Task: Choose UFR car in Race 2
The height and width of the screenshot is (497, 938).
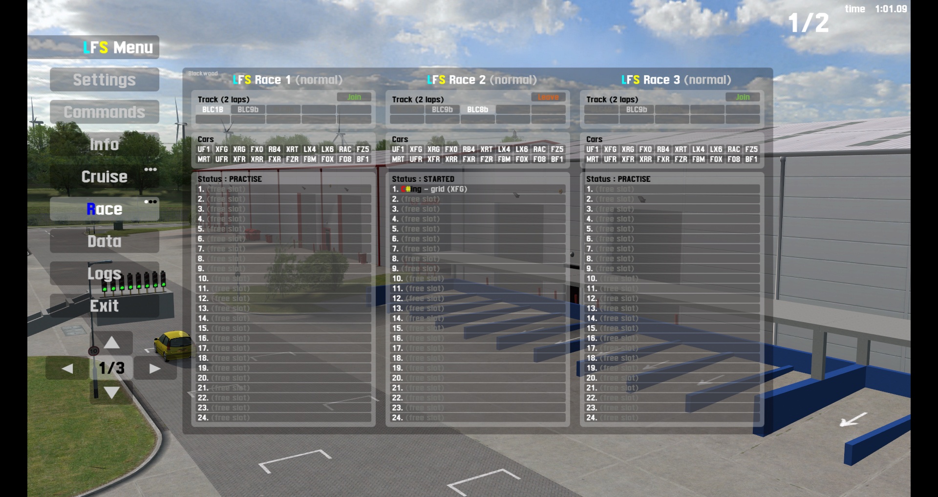Action: [416, 159]
